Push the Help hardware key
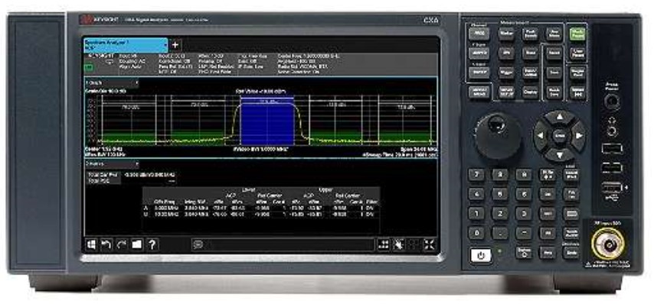 [548, 252]
